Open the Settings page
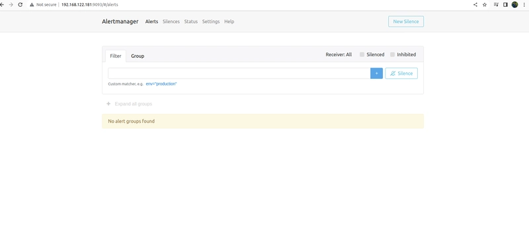Viewport: 529px width, 251px height. pyautogui.click(x=211, y=21)
